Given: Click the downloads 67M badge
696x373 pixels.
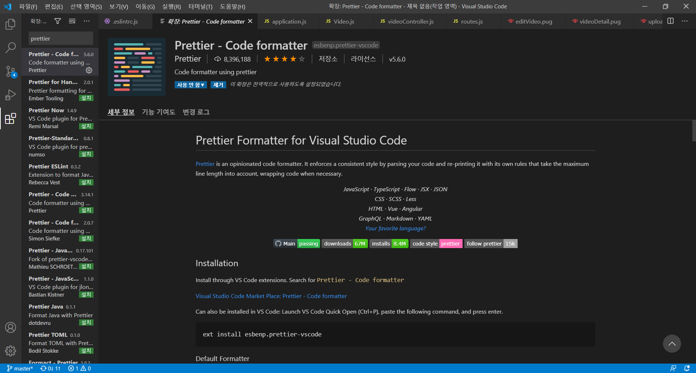Looking at the screenshot, I should click(x=345, y=244).
